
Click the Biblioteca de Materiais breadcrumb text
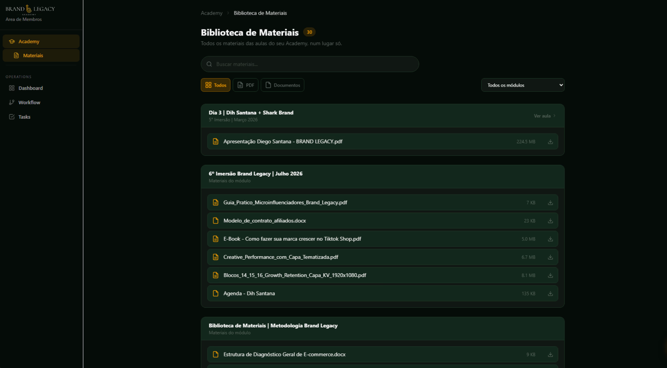tap(260, 13)
